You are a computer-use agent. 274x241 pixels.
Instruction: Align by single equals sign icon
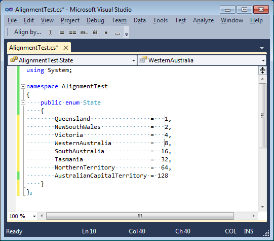(x=61, y=32)
